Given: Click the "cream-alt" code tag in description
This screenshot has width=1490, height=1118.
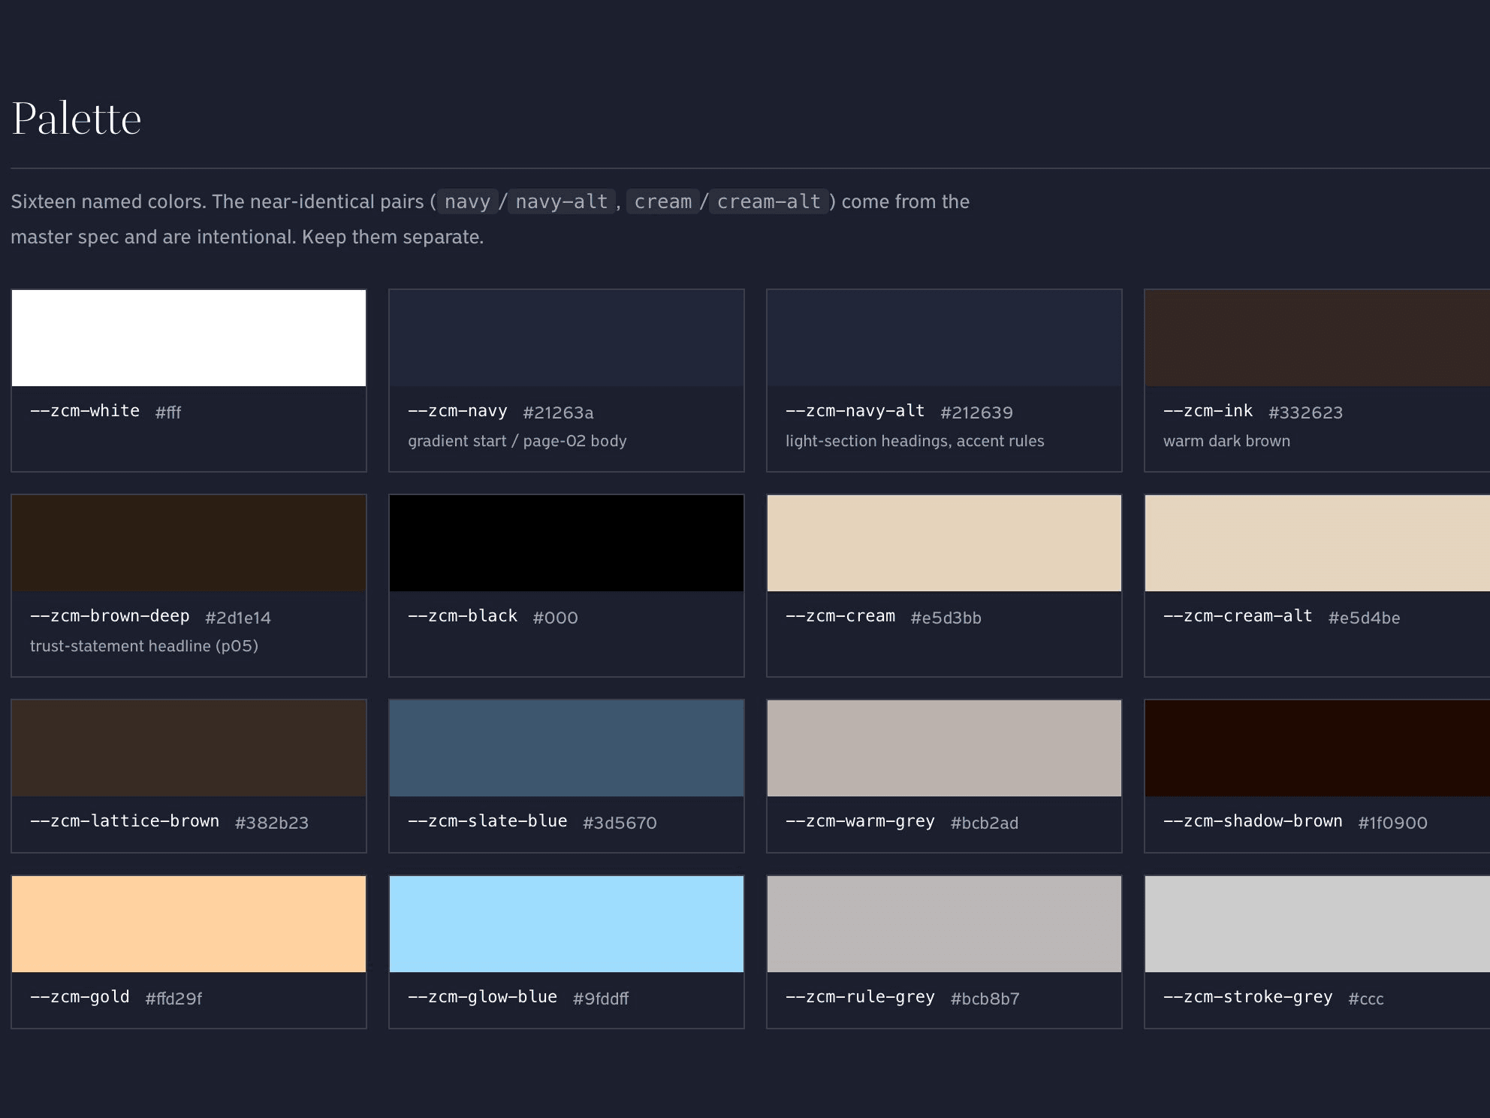Looking at the screenshot, I should 769,201.
